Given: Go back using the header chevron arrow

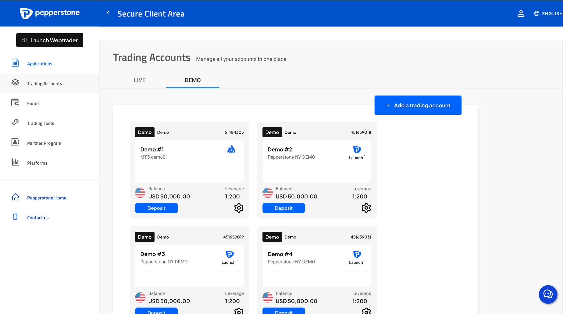Looking at the screenshot, I should pyautogui.click(x=108, y=13).
